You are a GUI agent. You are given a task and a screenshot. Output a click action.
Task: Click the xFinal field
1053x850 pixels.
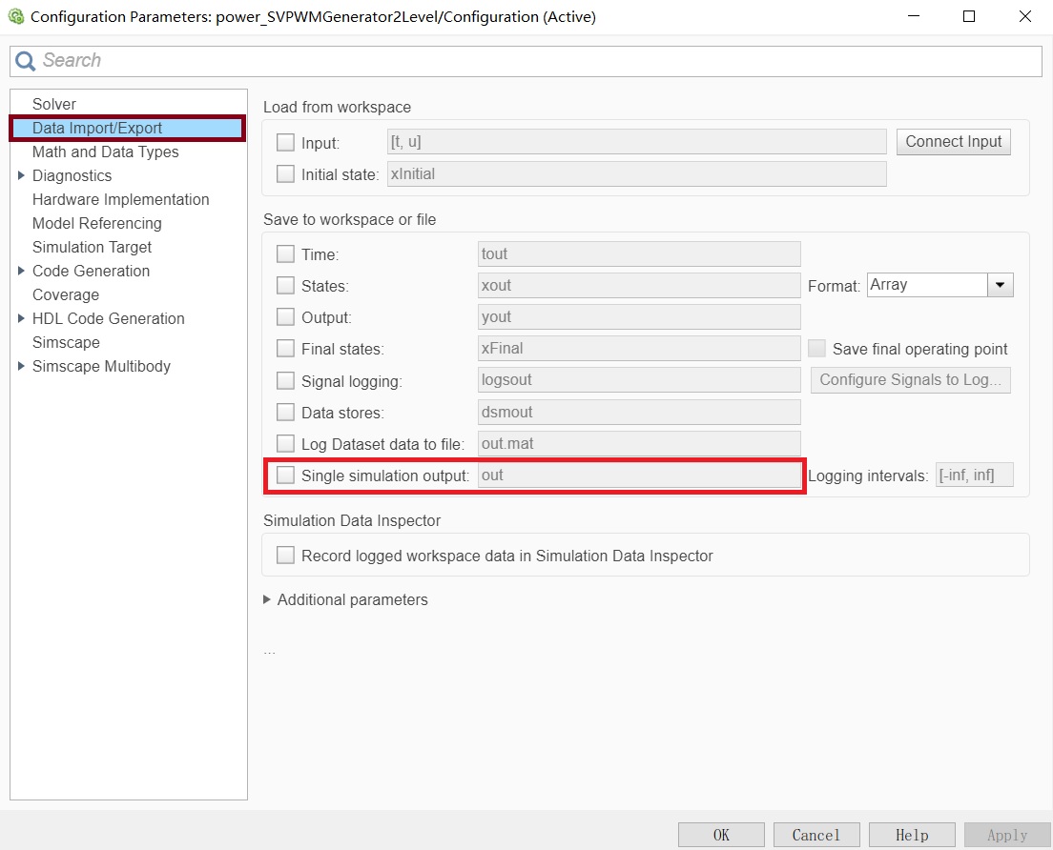click(x=639, y=348)
